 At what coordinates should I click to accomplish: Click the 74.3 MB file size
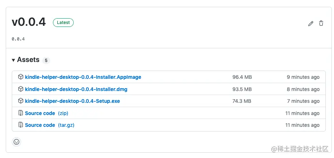(x=242, y=101)
